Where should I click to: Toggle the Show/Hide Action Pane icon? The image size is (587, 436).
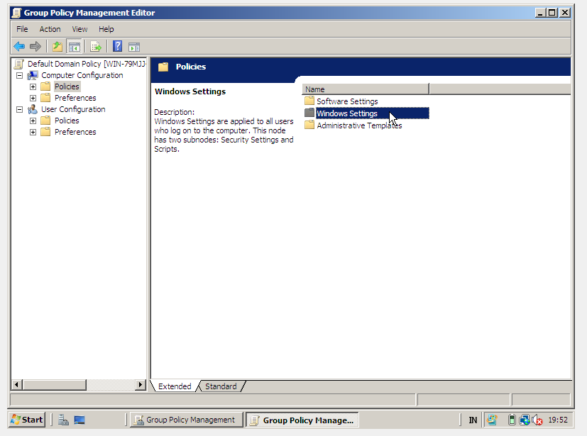pyautogui.click(x=134, y=47)
